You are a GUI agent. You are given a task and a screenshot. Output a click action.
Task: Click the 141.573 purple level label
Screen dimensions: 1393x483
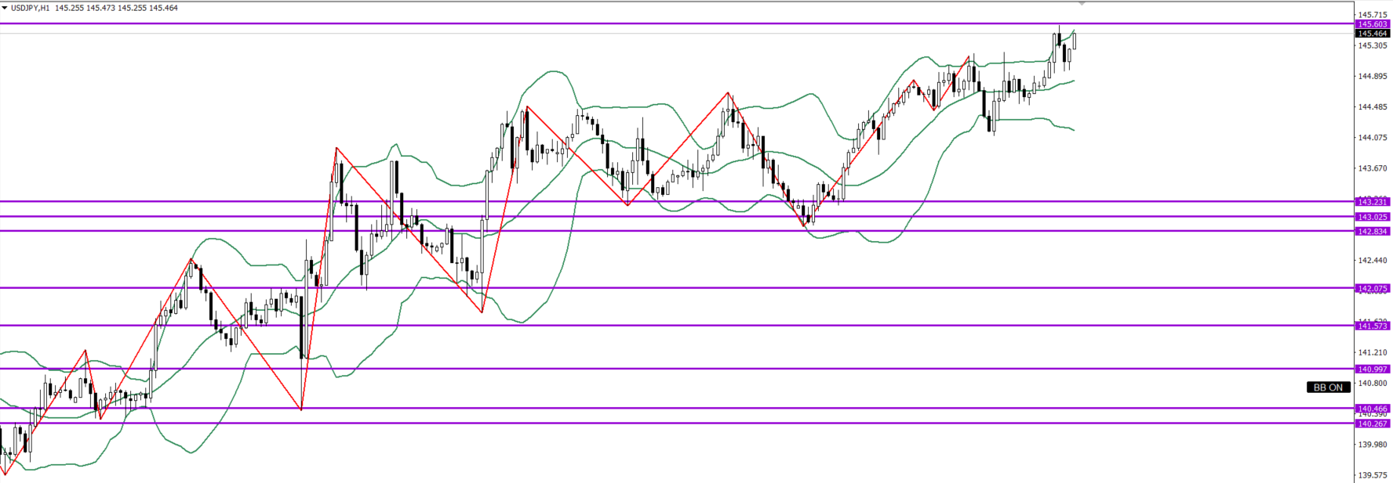tap(1373, 326)
